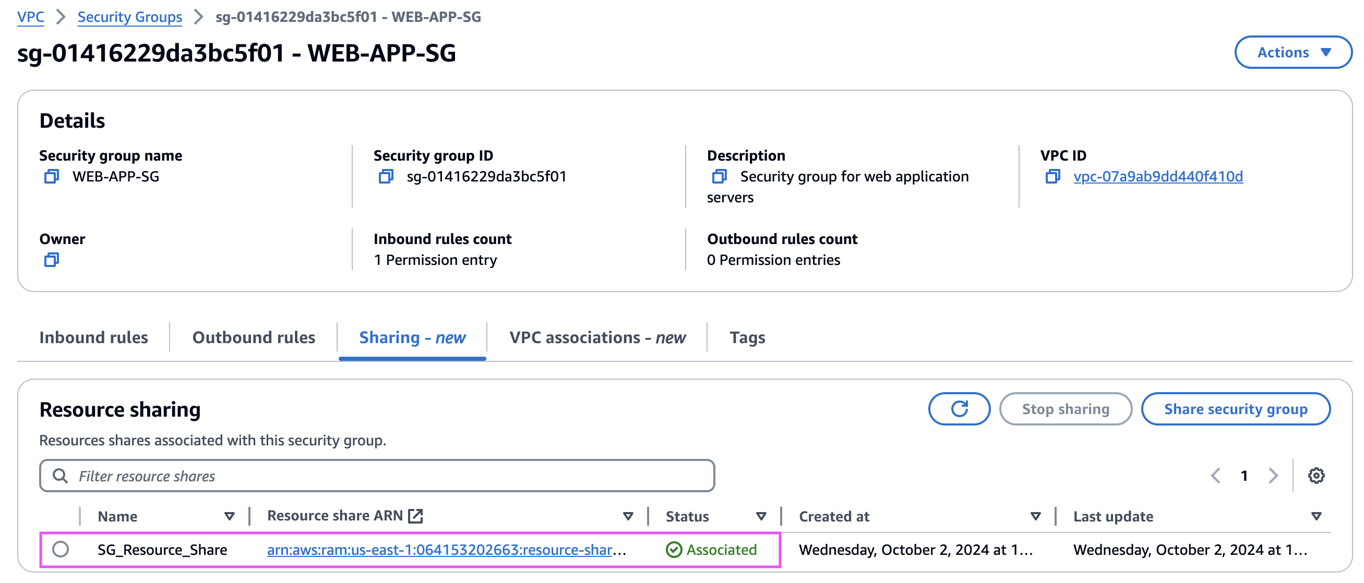The image size is (1364, 583).
Task: Open the vpc-07a9ab9dd440f410d link
Action: pos(1157,176)
